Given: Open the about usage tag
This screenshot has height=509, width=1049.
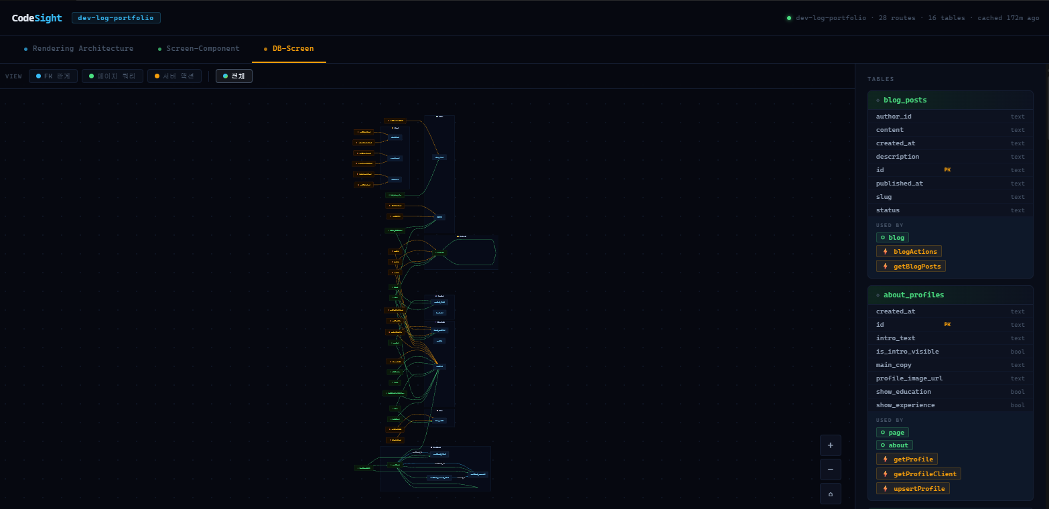Looking at the screenshot, I should click(x=894, y=445).
